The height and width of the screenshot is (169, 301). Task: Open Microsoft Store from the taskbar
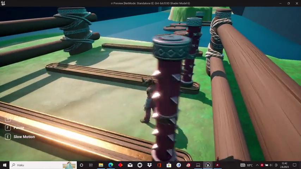pos(169,165)
